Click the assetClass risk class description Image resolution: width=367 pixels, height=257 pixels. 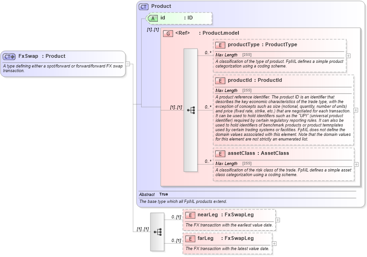tap(283, 172)
